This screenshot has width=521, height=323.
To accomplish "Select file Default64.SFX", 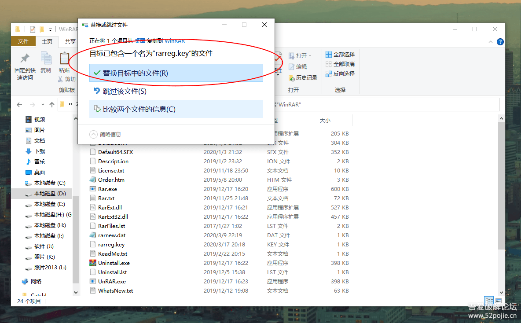I will click(x=115, y=152).
